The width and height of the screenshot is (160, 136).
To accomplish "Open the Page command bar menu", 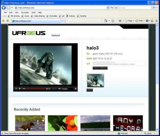I will point(130,21).
